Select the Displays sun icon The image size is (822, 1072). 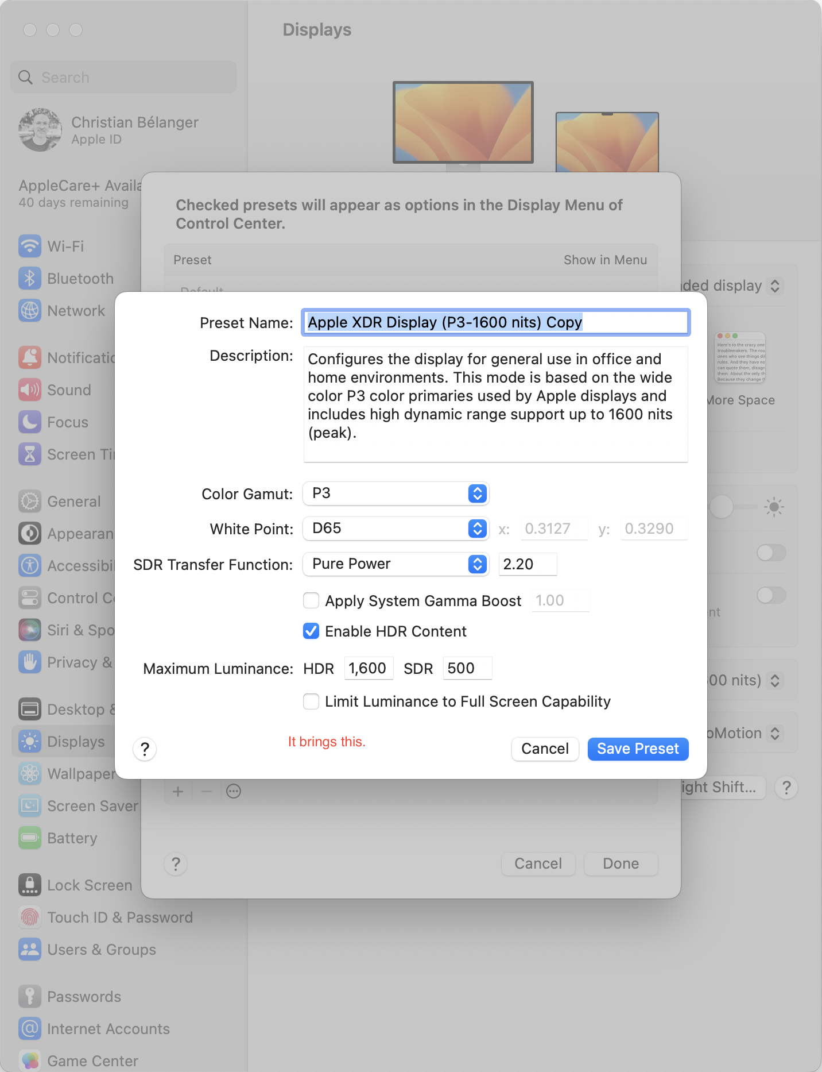[30, 742]
